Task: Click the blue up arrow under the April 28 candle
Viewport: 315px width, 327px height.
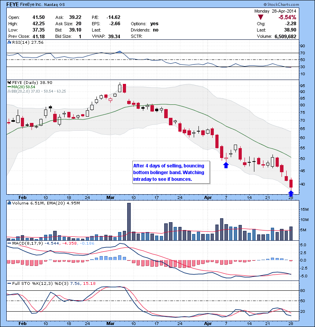Action: tap(291, 193)
